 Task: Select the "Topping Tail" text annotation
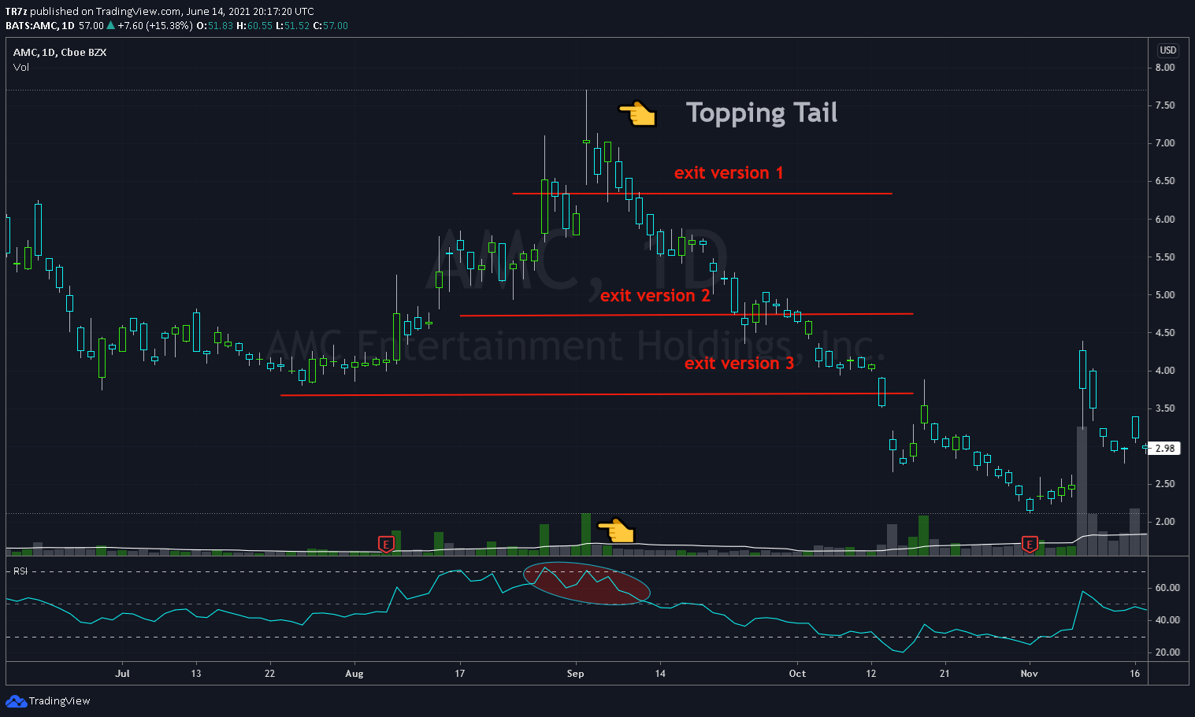pos(762,113)
